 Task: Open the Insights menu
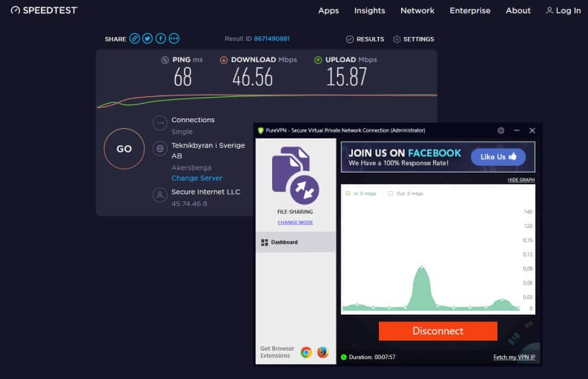tap(370, 11)
